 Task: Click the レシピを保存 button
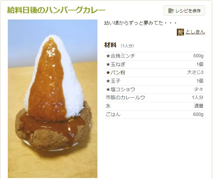click(184, 10)
